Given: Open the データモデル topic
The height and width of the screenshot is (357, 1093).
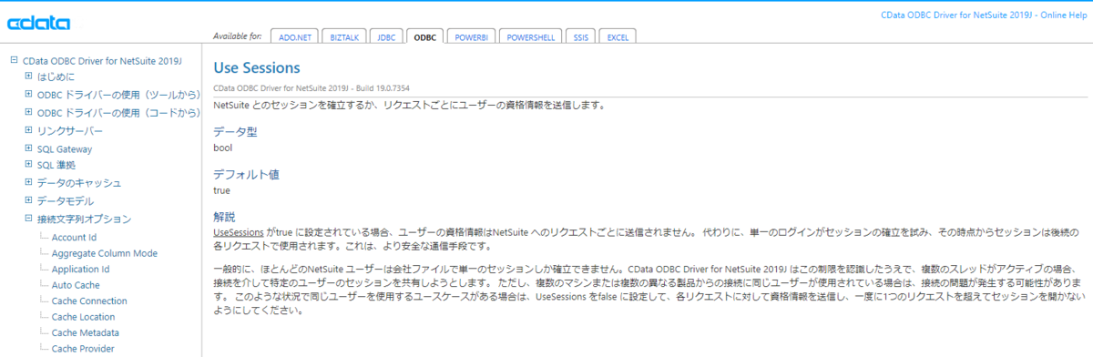Looking at the screenshot, I should (66, 200).
